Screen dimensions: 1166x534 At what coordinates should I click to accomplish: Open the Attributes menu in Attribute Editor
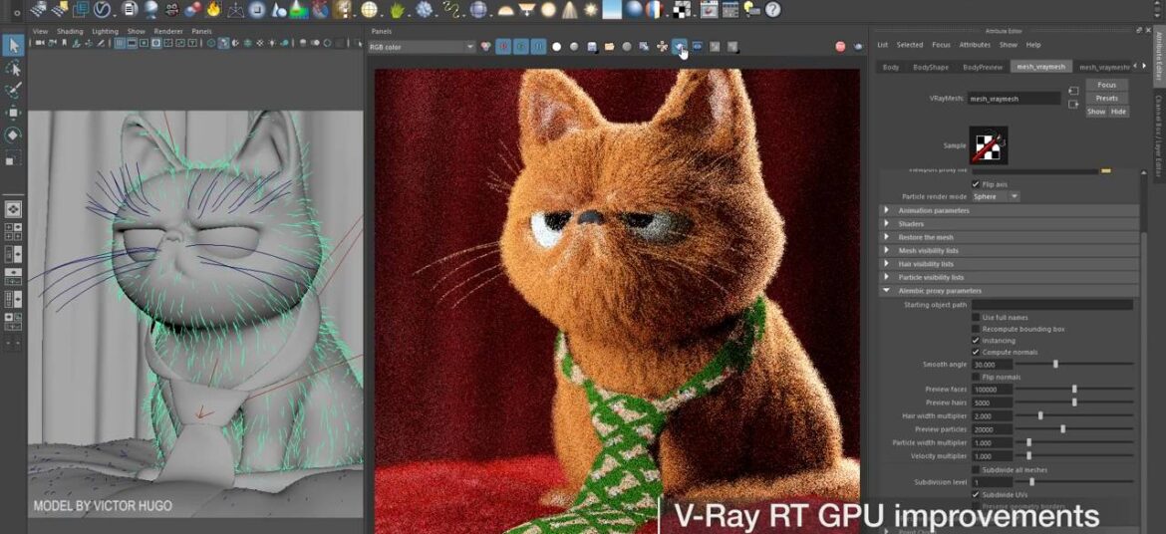click(974, 45)
